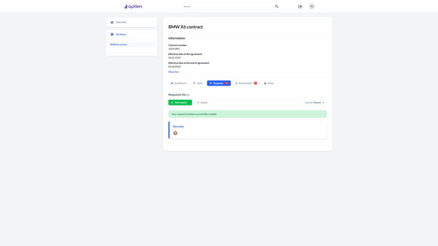Screen dimensions: 438x246
Task: Switch to the Dashboard tab
Action: (178, 83)
